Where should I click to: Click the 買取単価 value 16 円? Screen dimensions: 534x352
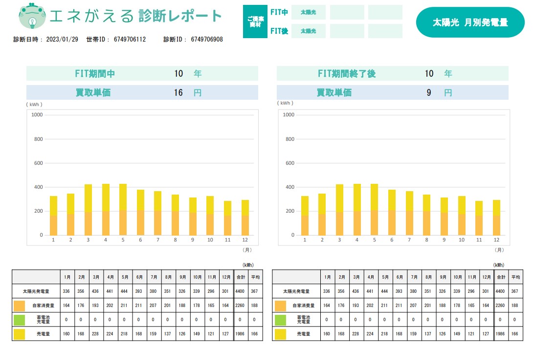point(188,92)
